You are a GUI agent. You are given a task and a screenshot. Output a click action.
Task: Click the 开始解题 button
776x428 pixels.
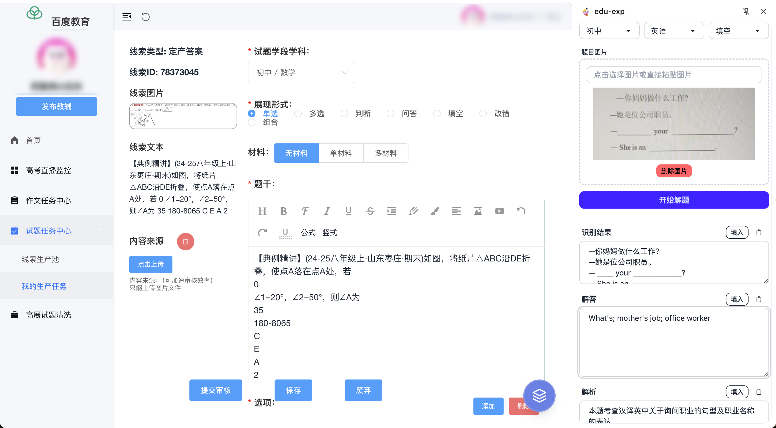click(x=674, y=200)
